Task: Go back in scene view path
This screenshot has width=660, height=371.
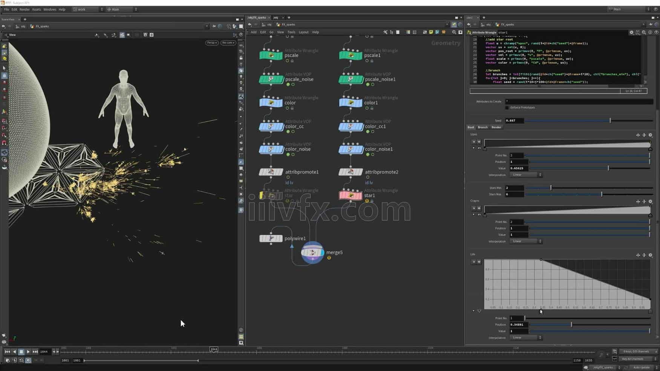Action: [x=4, y=26]
